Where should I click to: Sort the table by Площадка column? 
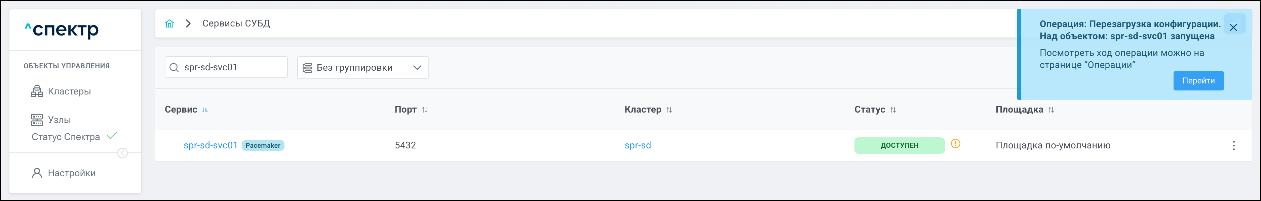coord(1050,110)
